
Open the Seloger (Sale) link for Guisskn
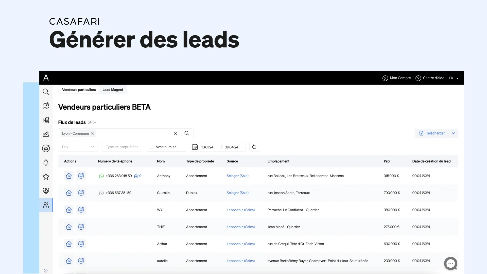(x=237, y=193)
